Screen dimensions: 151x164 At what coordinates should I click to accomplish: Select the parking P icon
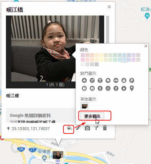(x=132, y=81)
